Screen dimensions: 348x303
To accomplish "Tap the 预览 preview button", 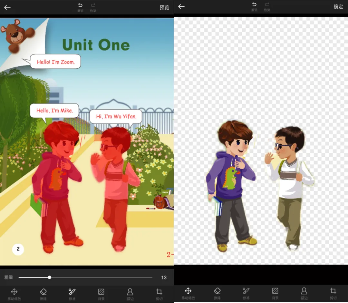I will pyautogui.click(x=164, y=7).
